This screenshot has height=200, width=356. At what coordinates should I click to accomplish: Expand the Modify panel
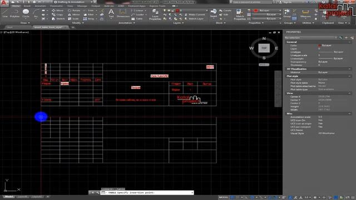pyautogui.click(x=78, y=23)
